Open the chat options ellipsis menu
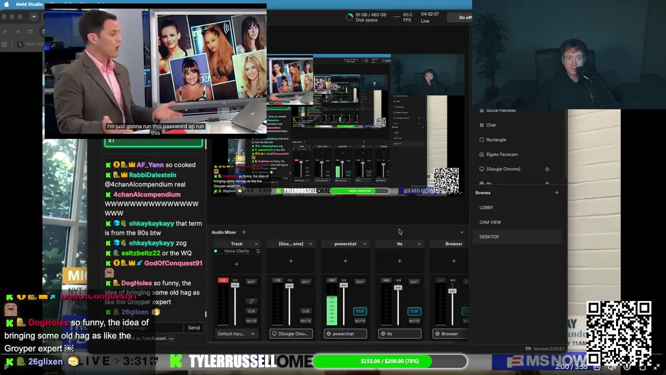Screen dimensions: 666x375 171,339
